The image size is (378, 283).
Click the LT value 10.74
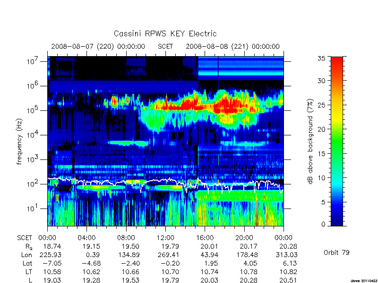pyautogui.click(x=209, y=272)
